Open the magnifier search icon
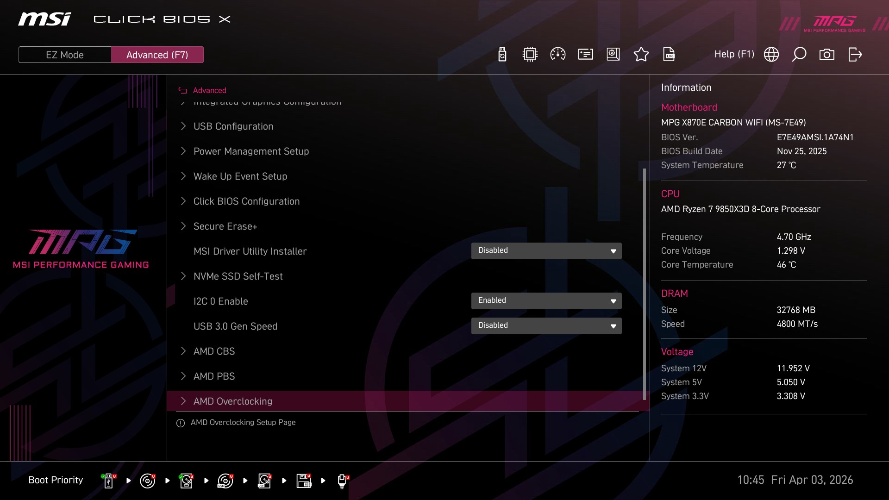 (x=799, y=55)
